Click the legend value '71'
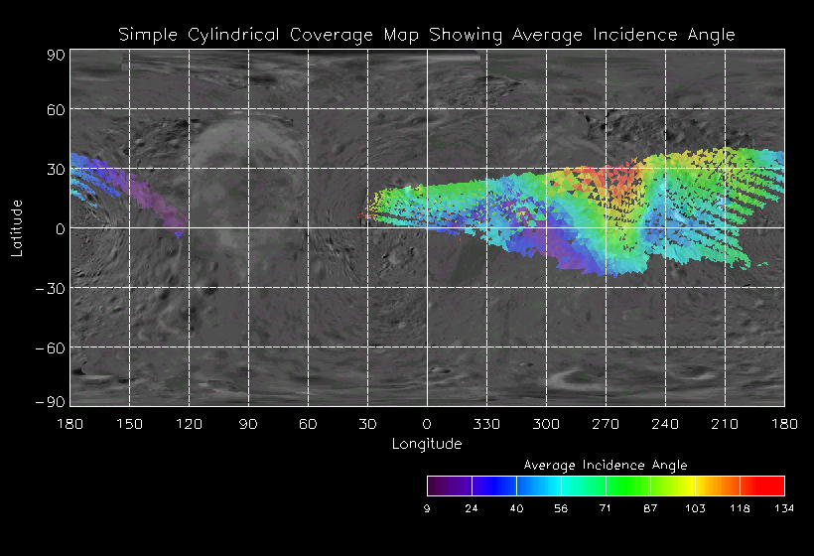The height and width of the screenshot is (556, 814). pyautogui.click(x=606, y=508)
